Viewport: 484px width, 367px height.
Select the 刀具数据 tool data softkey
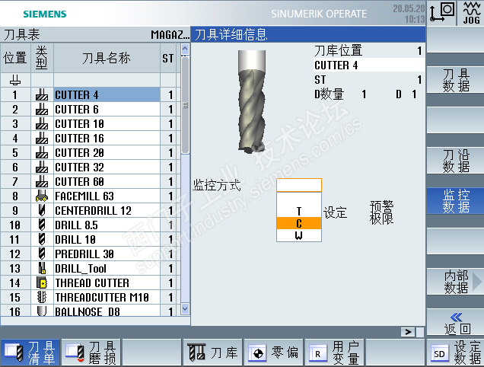click(455, 80)
